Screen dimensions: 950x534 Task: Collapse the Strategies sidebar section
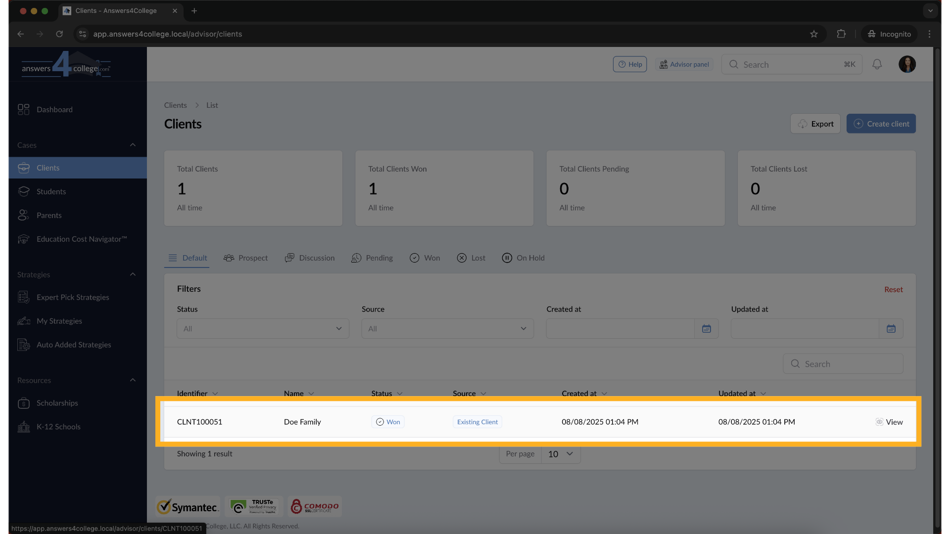pos(133,274)
